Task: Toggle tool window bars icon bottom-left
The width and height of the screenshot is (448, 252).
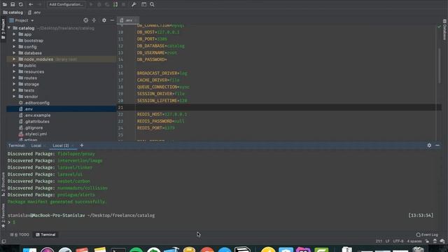Action: point(3,241)
